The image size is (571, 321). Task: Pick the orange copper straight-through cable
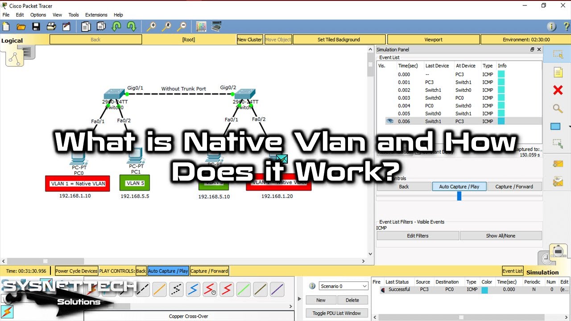click(159, 290)
